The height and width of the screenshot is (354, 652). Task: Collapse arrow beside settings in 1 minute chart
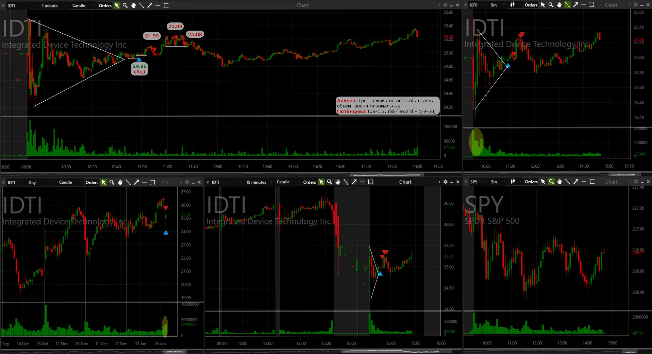click(439, 5)
